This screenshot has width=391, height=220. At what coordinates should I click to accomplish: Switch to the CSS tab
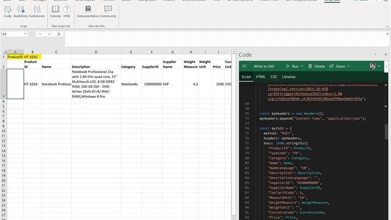click(274, 77)
